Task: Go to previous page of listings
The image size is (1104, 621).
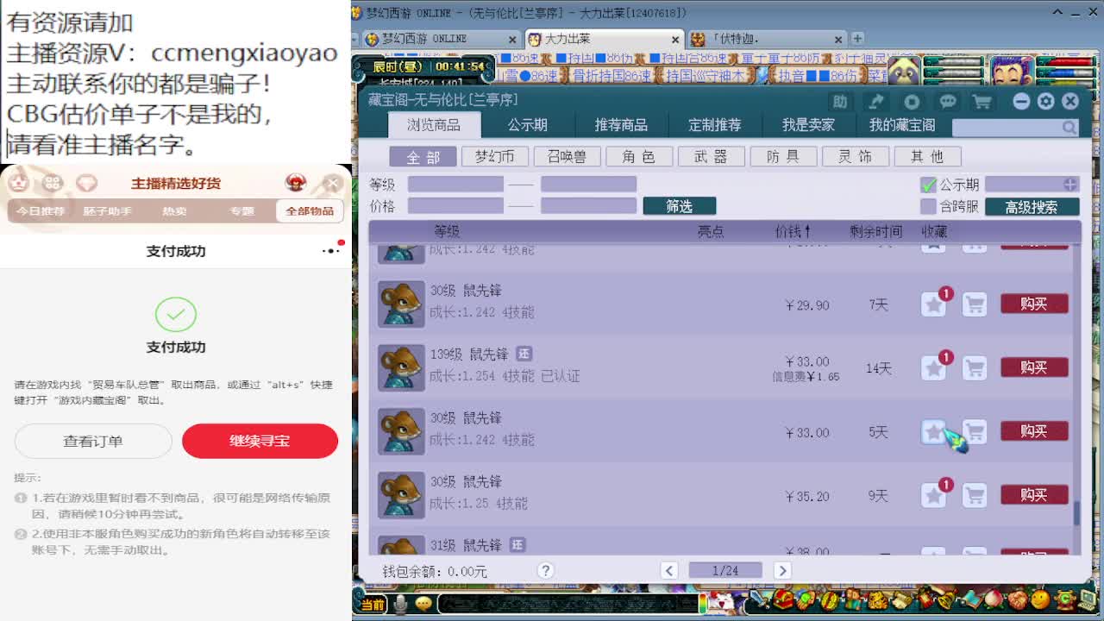Action: click(669, 570)
